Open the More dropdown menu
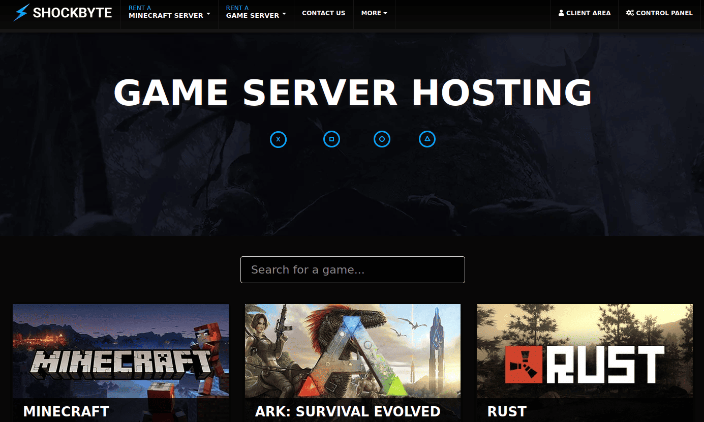 click(x=374, y=13)
